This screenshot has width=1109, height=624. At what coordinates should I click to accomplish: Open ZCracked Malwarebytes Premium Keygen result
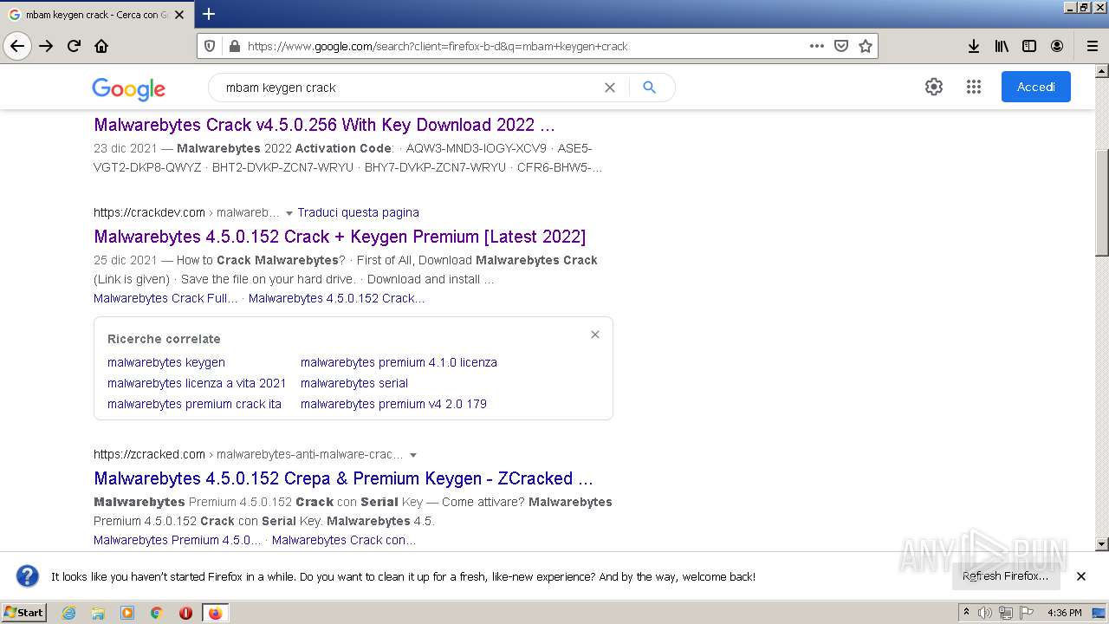[343, 478]
